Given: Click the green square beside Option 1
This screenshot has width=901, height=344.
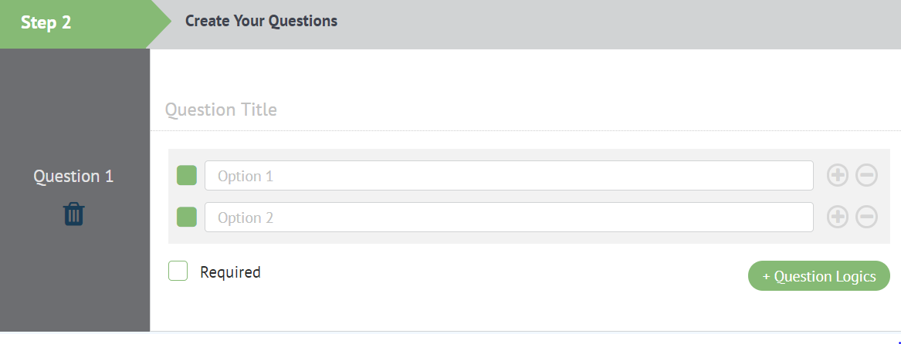Looking at the screenshot, I should [187, 176].
